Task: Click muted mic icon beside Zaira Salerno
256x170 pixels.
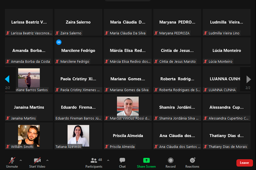Action: (58, 33)
